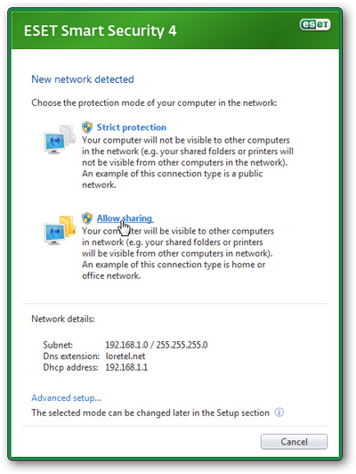Click the Dns extension value loretel.net

125,356
